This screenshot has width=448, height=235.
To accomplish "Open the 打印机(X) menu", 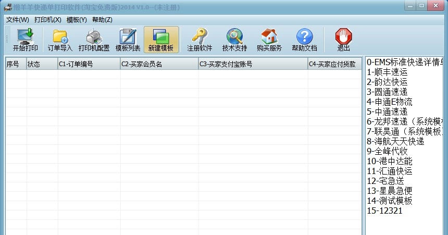I will [x=48, y=20].
